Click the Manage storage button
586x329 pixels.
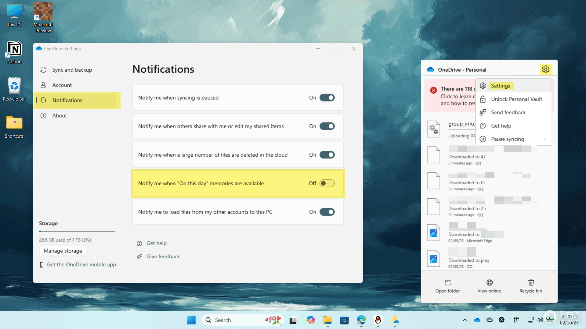click(x=63, y=251)
